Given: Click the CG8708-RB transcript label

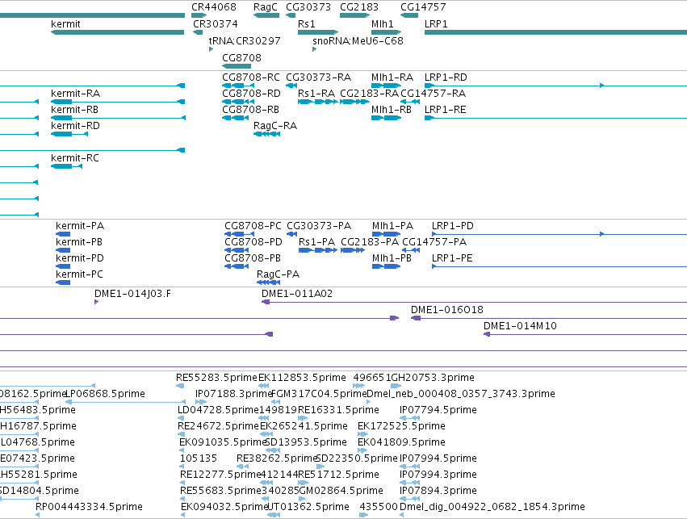Looking at the screenshot, I should point(250,110).
